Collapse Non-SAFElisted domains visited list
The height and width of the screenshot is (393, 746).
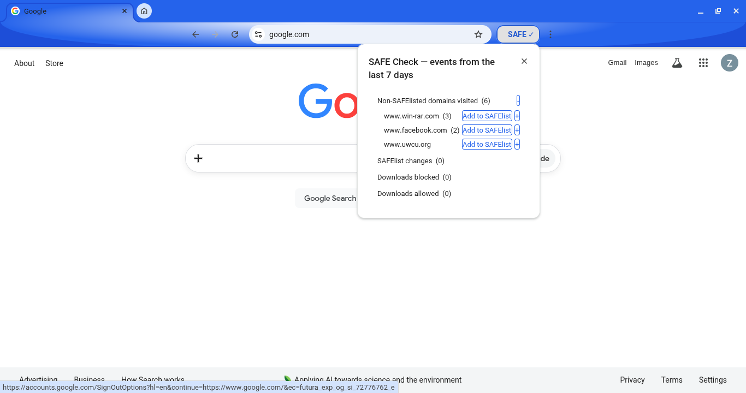coord(518,100)
